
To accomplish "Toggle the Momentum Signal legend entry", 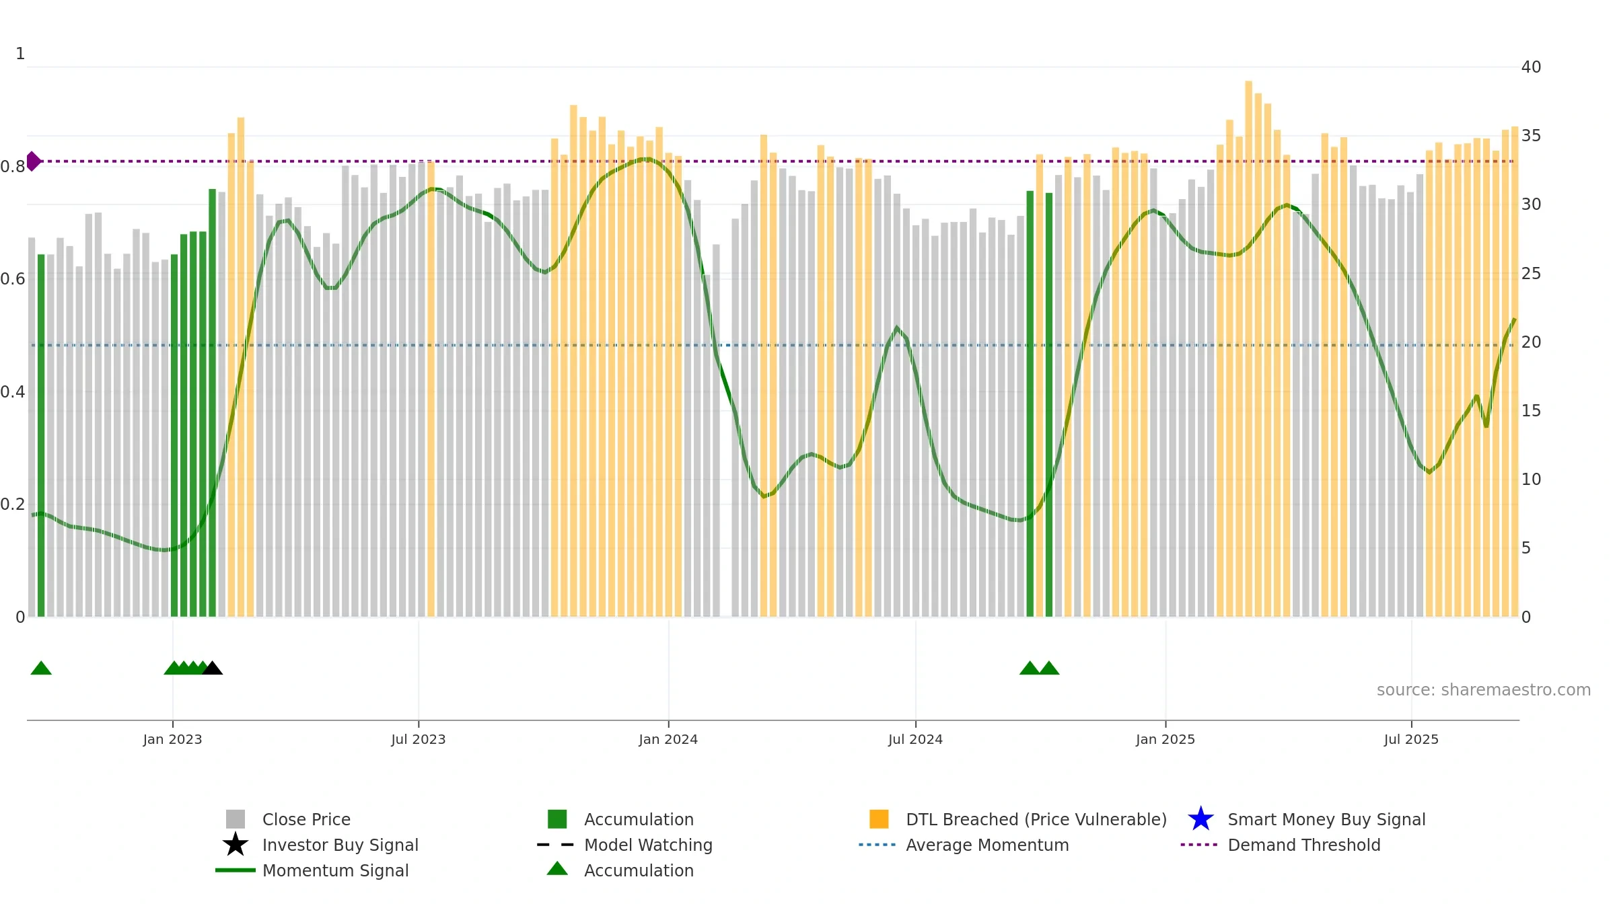I will pos(335,870).
